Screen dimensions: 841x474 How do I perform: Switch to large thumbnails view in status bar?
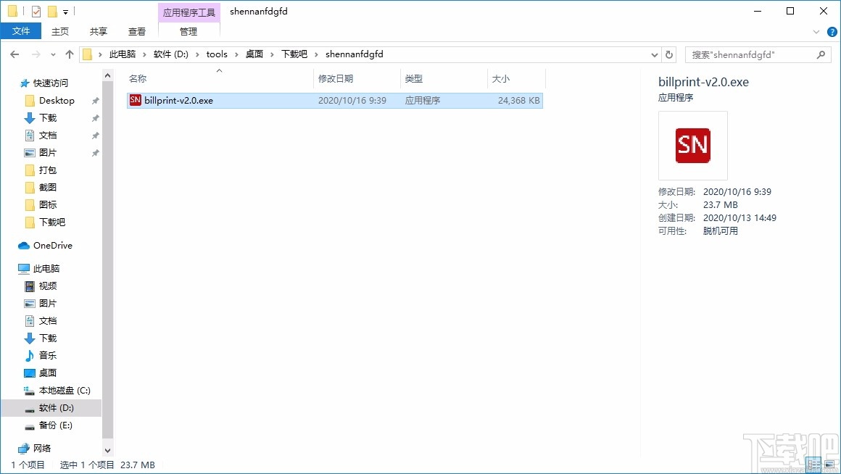pyautogui.click(x=829, y=465)
